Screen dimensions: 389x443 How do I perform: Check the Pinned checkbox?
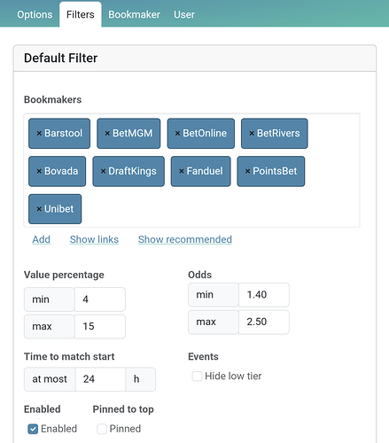click(102, 429)
